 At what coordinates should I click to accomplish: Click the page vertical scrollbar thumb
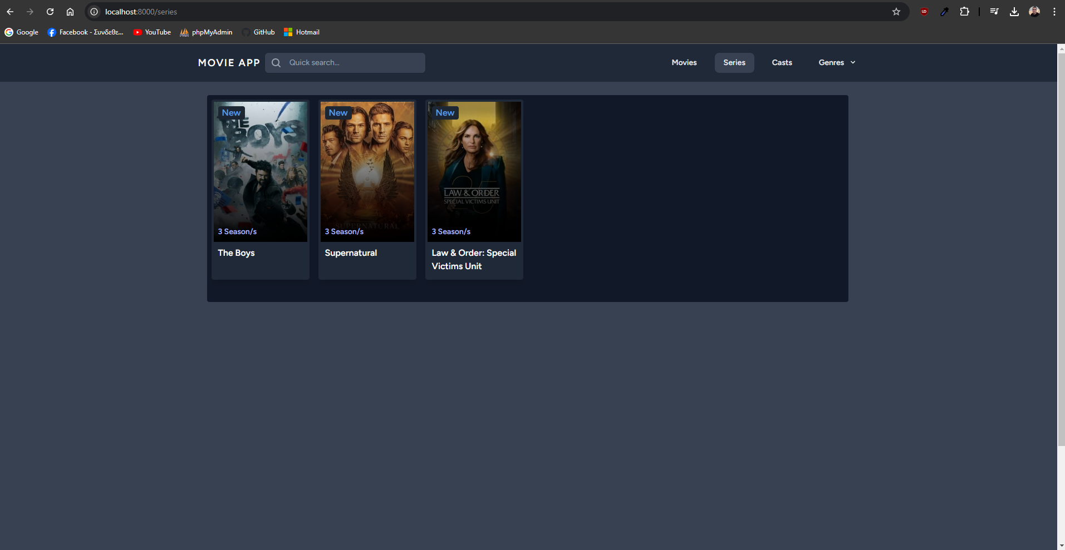click(x=1061, y=249)
